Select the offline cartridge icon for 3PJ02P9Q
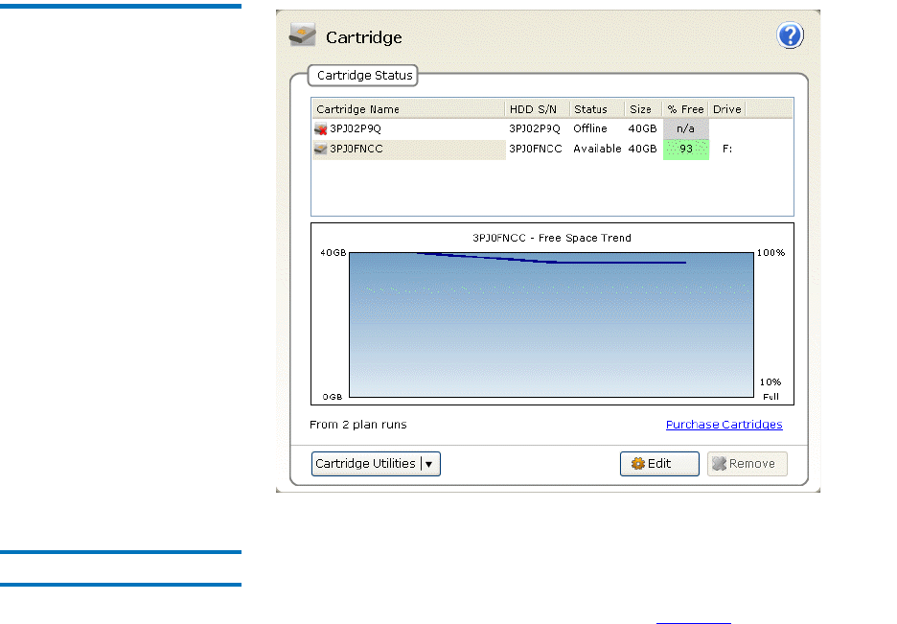The height and width of the screenshot is (624, 897). coord(320,129)
